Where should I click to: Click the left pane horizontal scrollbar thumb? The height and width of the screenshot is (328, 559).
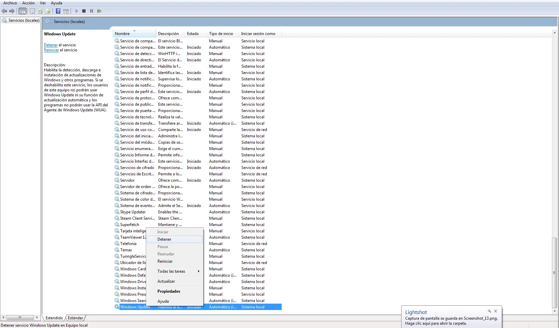pos(20,317)
